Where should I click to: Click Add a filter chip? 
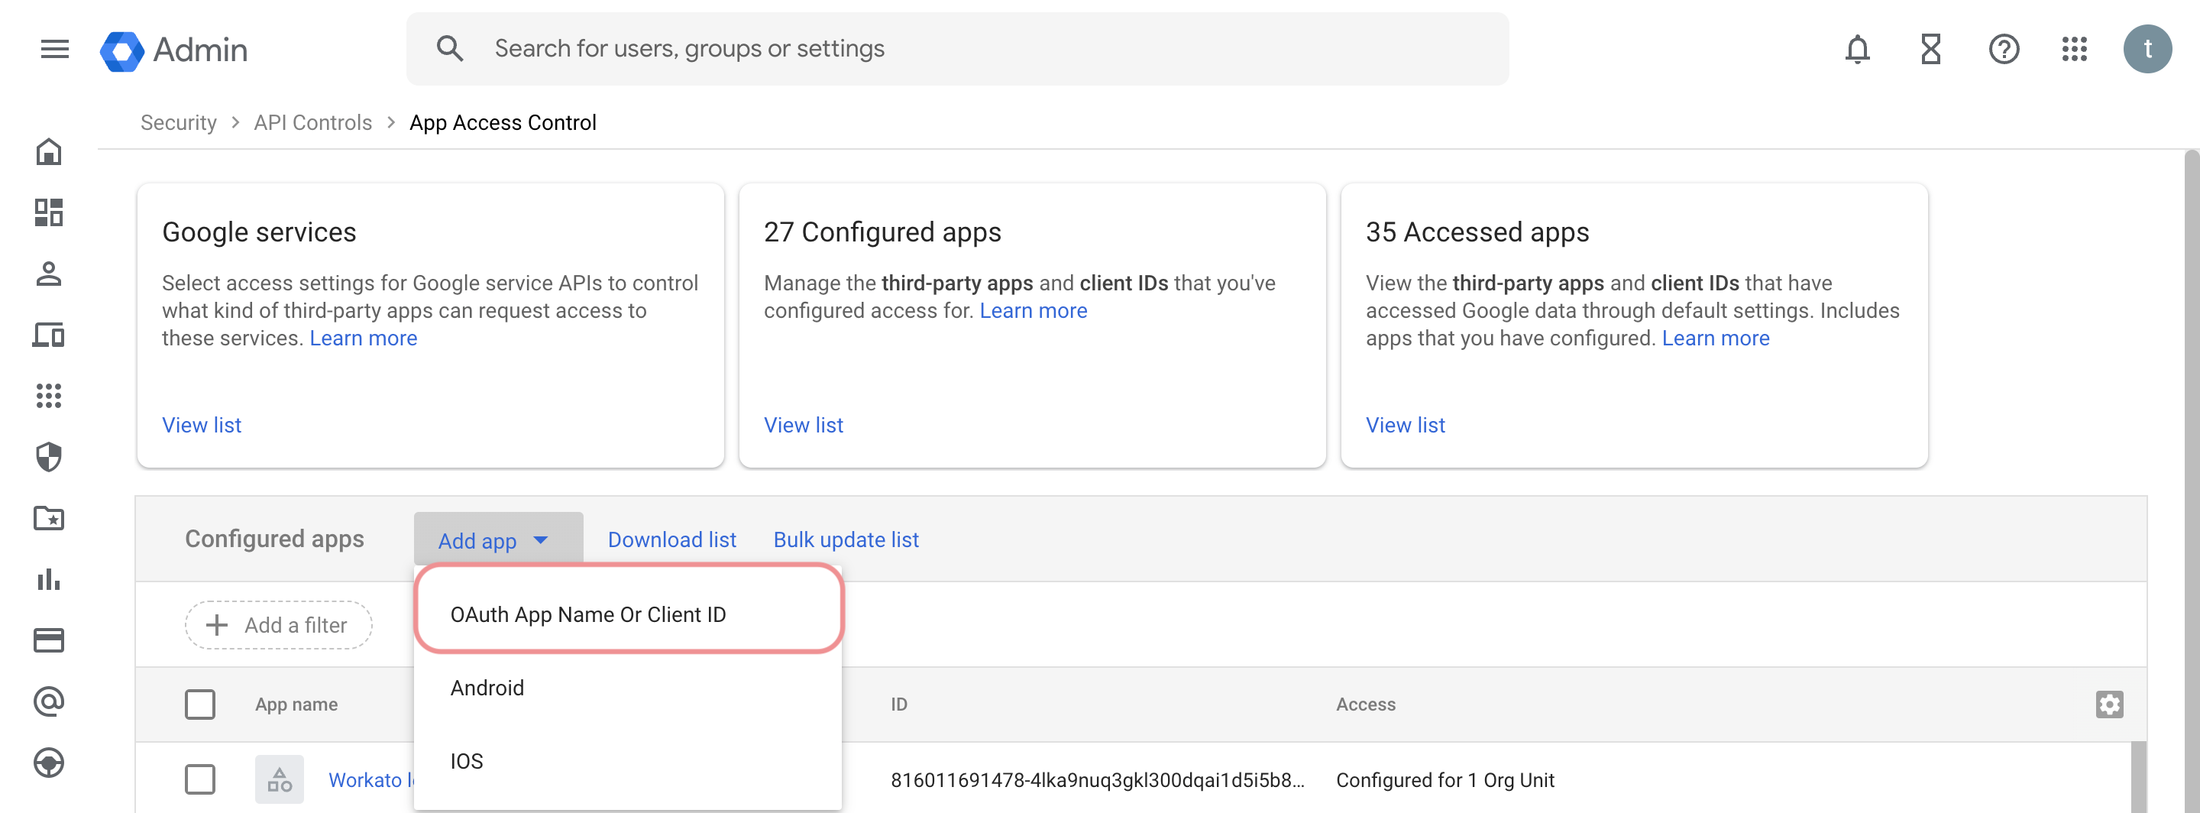[x=278, y=625]
